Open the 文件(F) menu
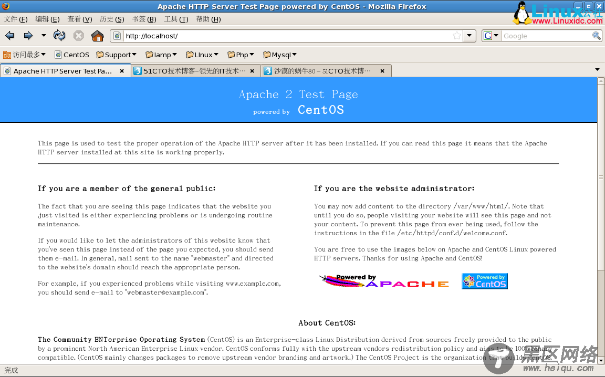605x377 pixels. coord(16,19)
